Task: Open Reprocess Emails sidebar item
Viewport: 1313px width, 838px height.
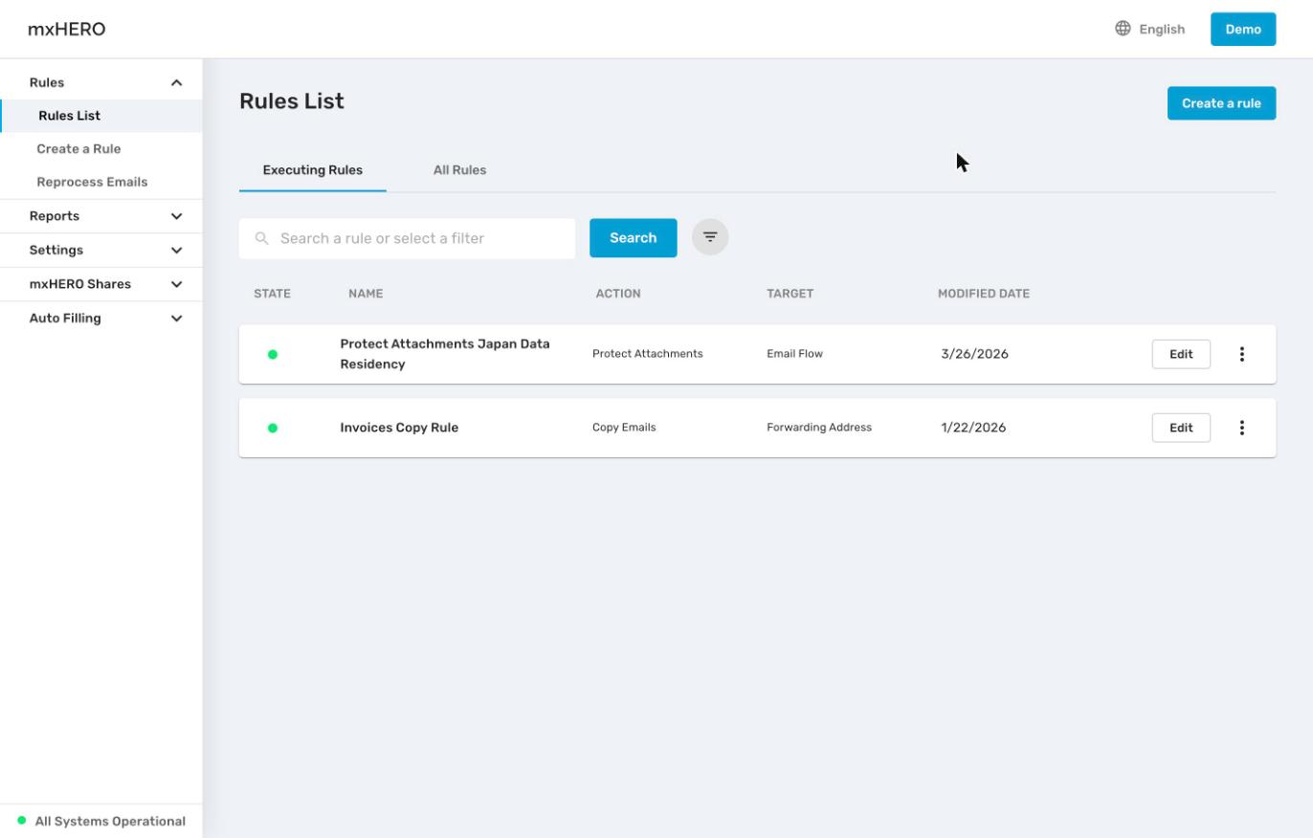Action: (x=92, y=182)
